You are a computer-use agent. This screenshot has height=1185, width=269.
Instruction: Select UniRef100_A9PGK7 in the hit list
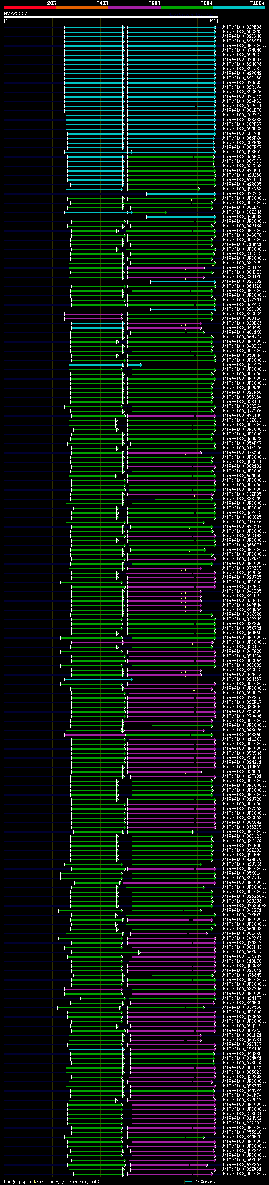click(241, 55)
